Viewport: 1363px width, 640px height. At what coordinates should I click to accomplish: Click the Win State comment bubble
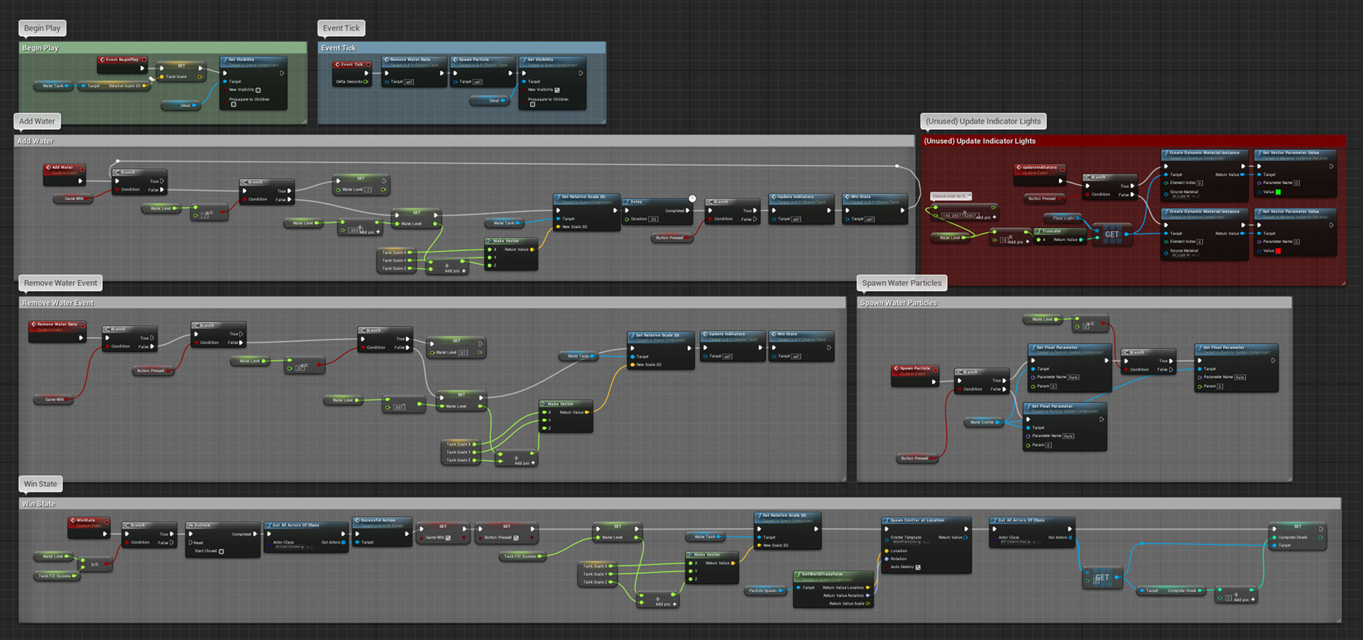[40, 484]
